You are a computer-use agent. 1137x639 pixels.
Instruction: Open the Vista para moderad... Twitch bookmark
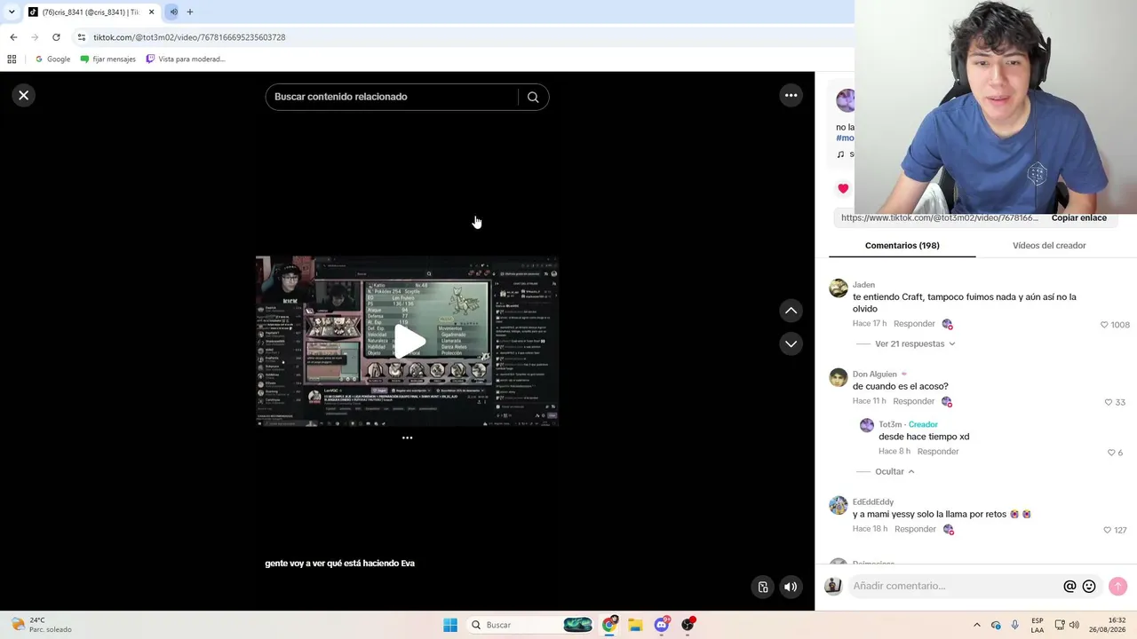tap(186, 59)
